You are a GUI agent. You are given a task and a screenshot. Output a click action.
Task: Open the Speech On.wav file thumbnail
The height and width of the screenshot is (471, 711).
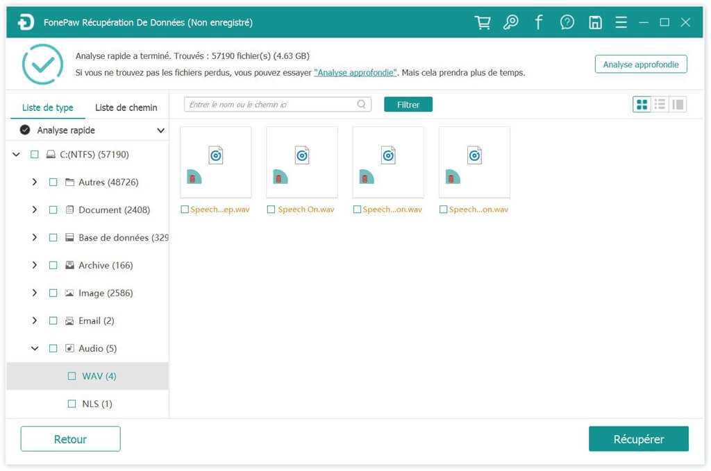[x=302, y=162]
